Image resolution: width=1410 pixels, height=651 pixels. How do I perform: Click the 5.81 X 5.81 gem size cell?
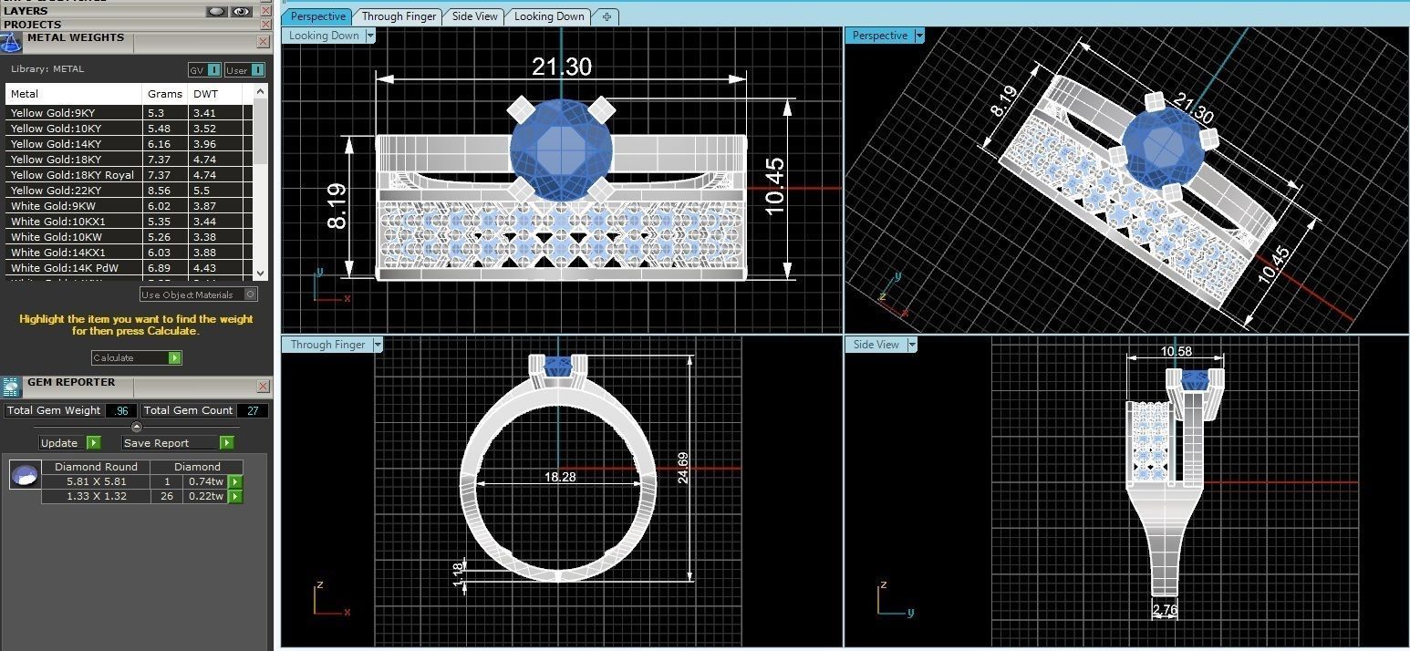97,481
